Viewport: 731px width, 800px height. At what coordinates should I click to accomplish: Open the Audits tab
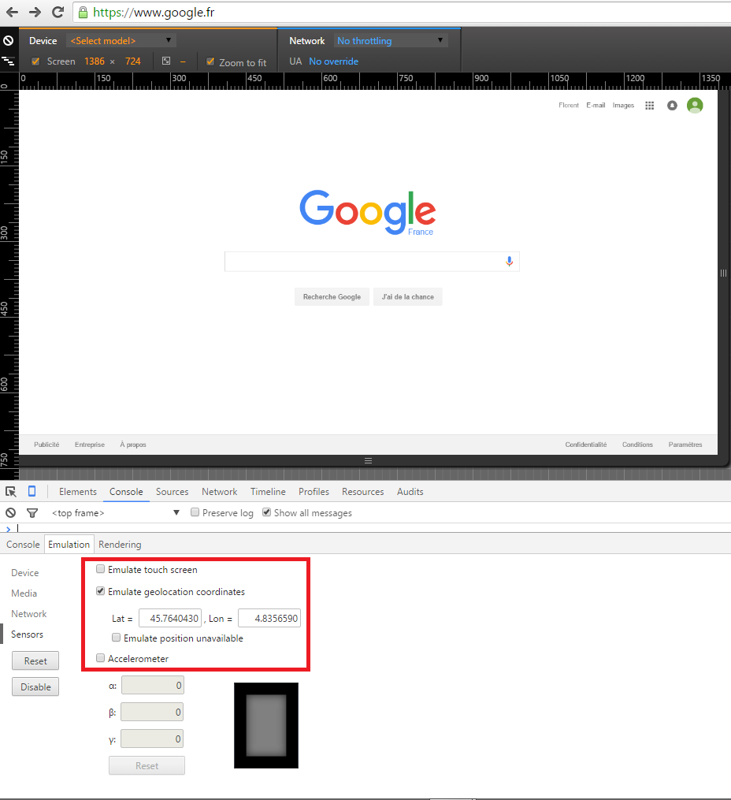point(410,492)
